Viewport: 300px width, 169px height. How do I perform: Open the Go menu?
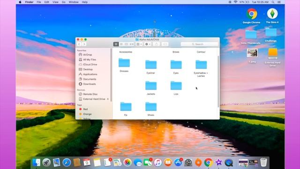[x=64, y=2]
